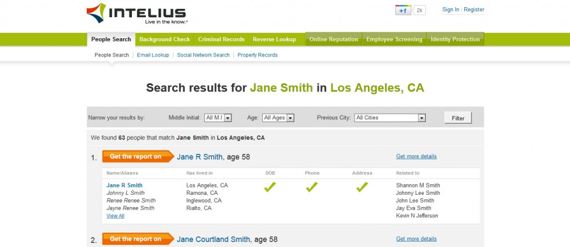This screenshot has width=570, height=247.
Task: Click the Related to column header
Action: [x=408, y=173]
